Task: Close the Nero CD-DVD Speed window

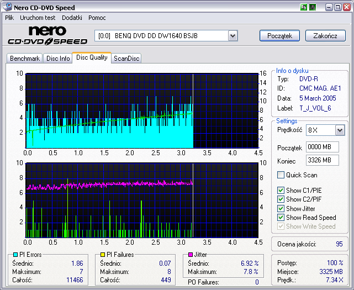Action: point(347,7)
